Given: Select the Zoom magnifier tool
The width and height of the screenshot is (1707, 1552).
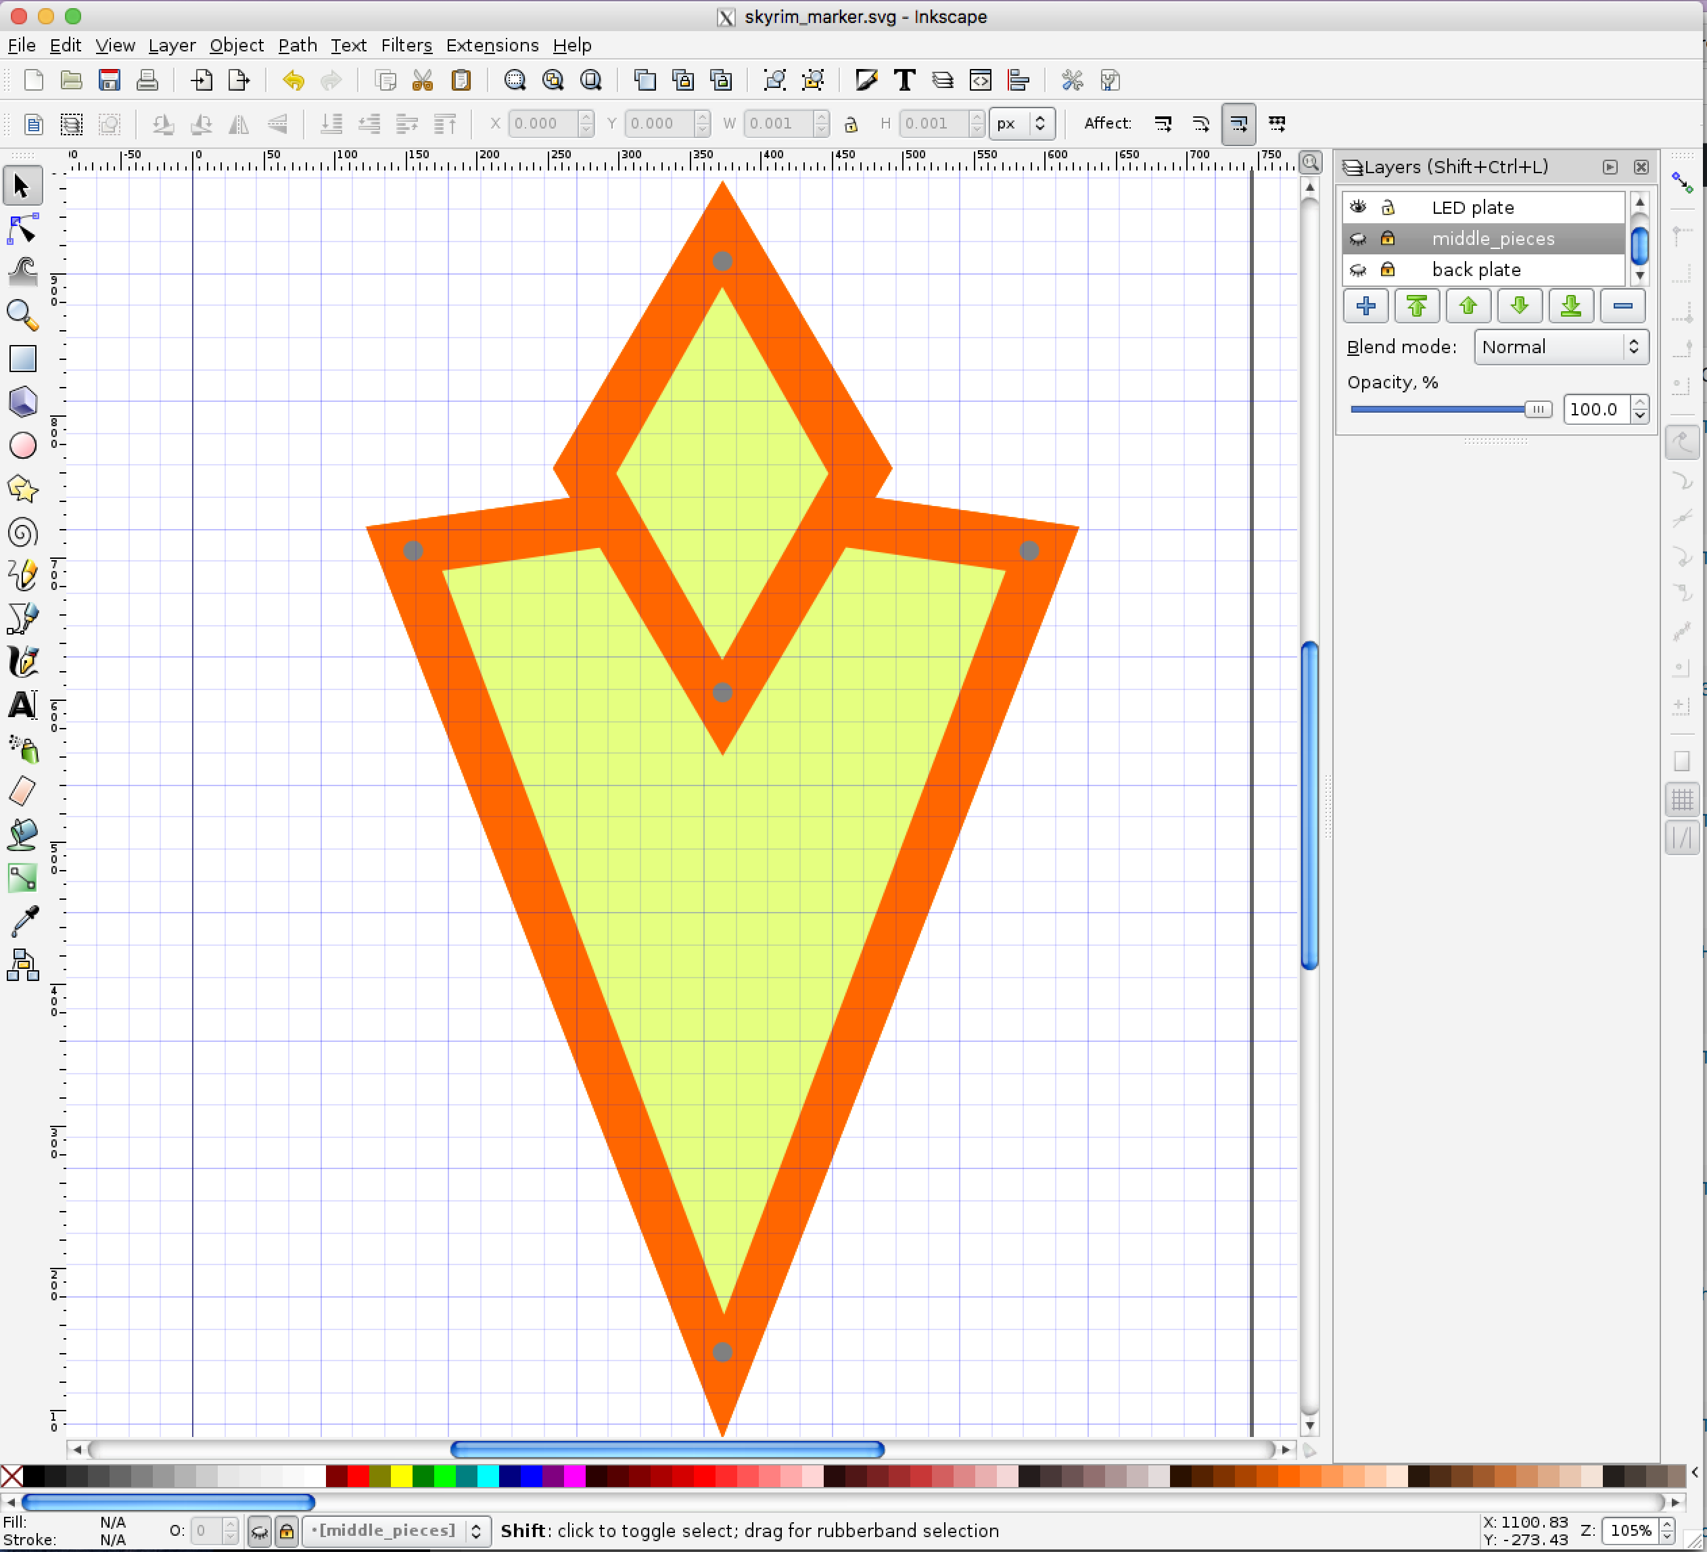Looking at the screenshot, I should pyautogui.click(x=23, y=315).
